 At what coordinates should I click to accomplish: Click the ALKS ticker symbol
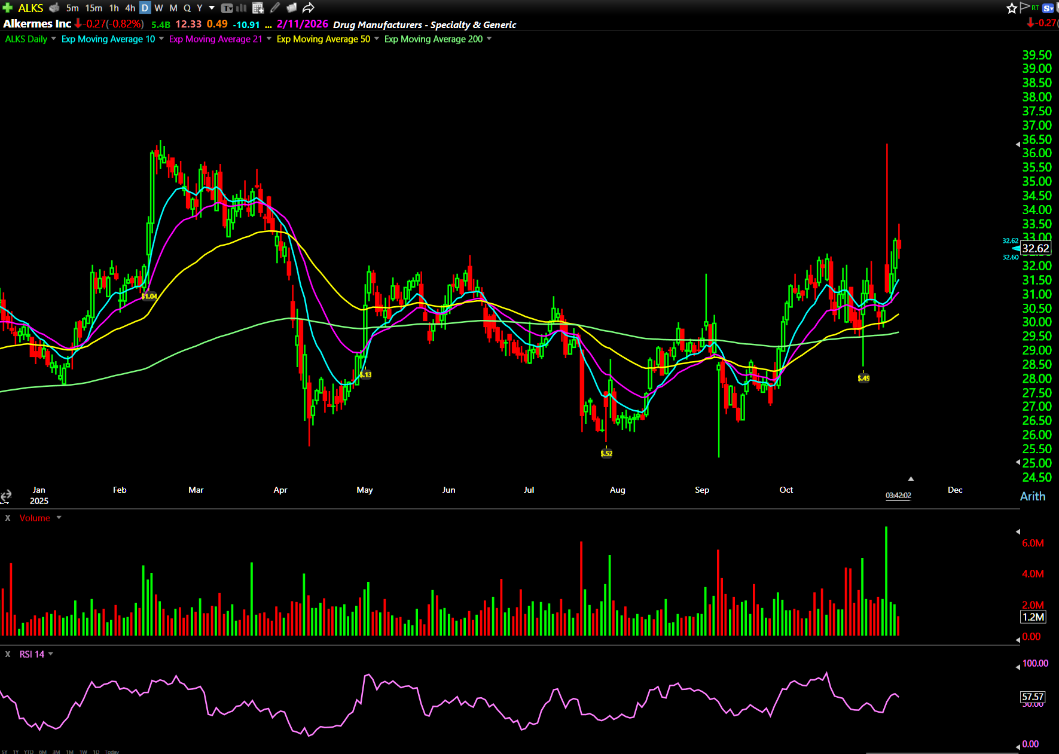(30, 8)
